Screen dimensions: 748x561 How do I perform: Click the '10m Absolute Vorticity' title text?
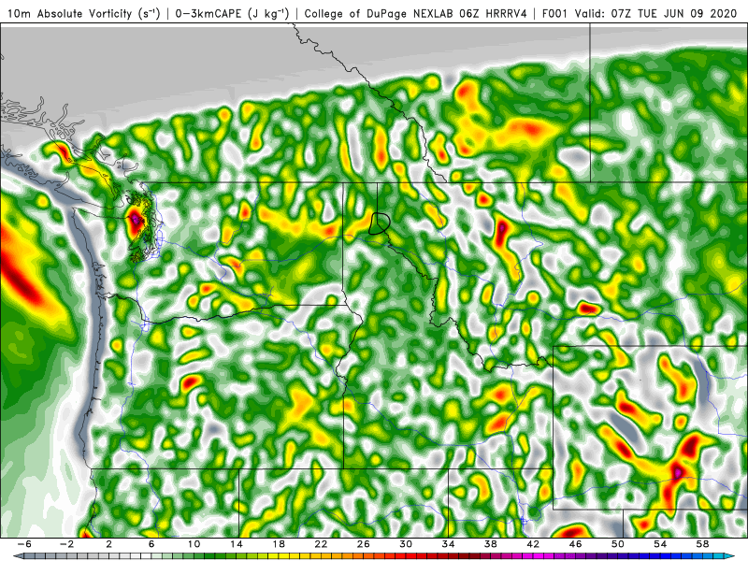(69, 14)
